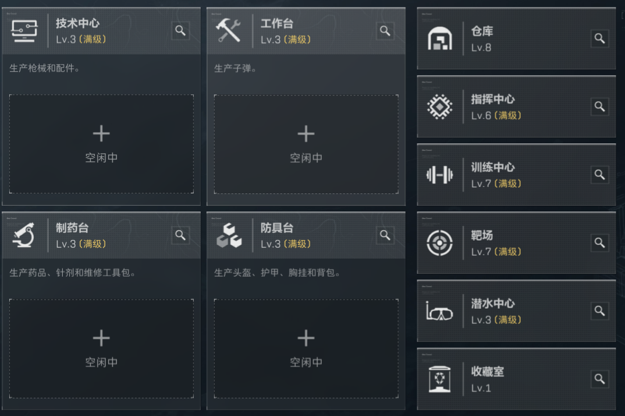This screenshot has width=625, height=416.
Task: Select the 指挥中心 diamond emblem icon
Action: point(439,107)
